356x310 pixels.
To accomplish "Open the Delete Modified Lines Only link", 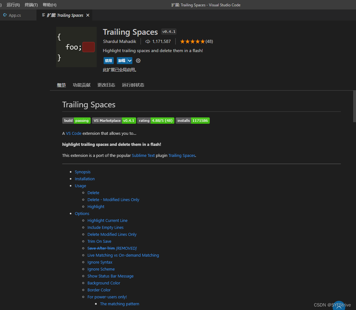I will (x=112, y=235).
